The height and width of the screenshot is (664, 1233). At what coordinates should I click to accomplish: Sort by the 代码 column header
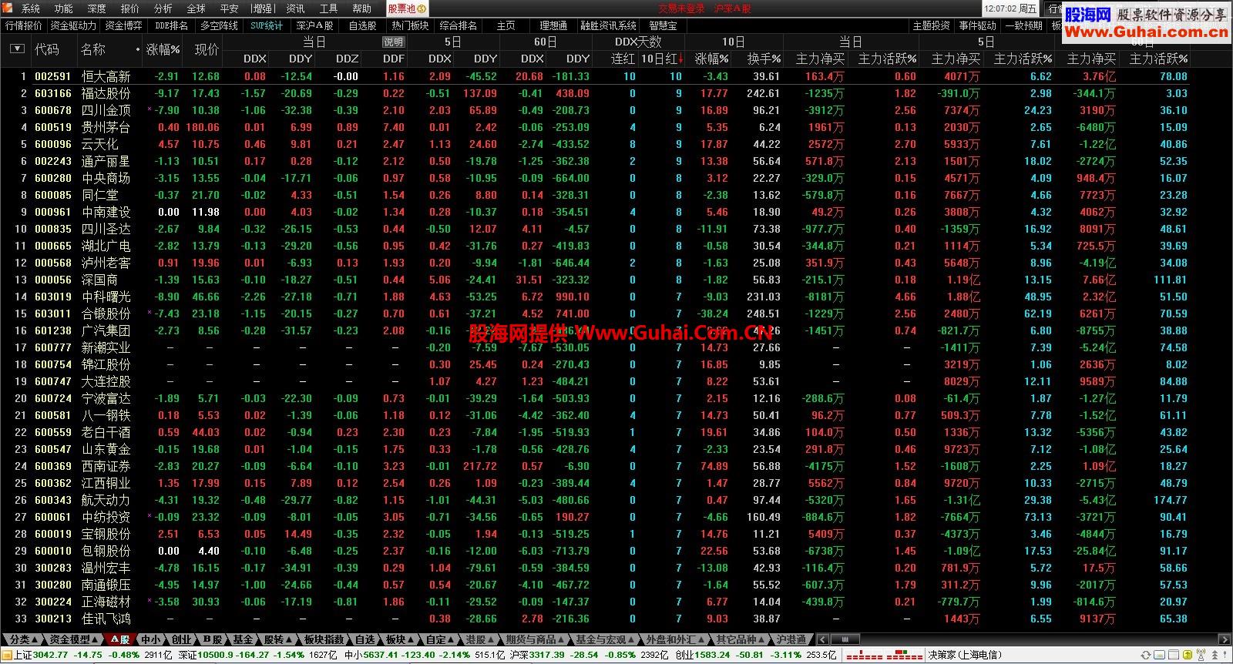point(47,49)
